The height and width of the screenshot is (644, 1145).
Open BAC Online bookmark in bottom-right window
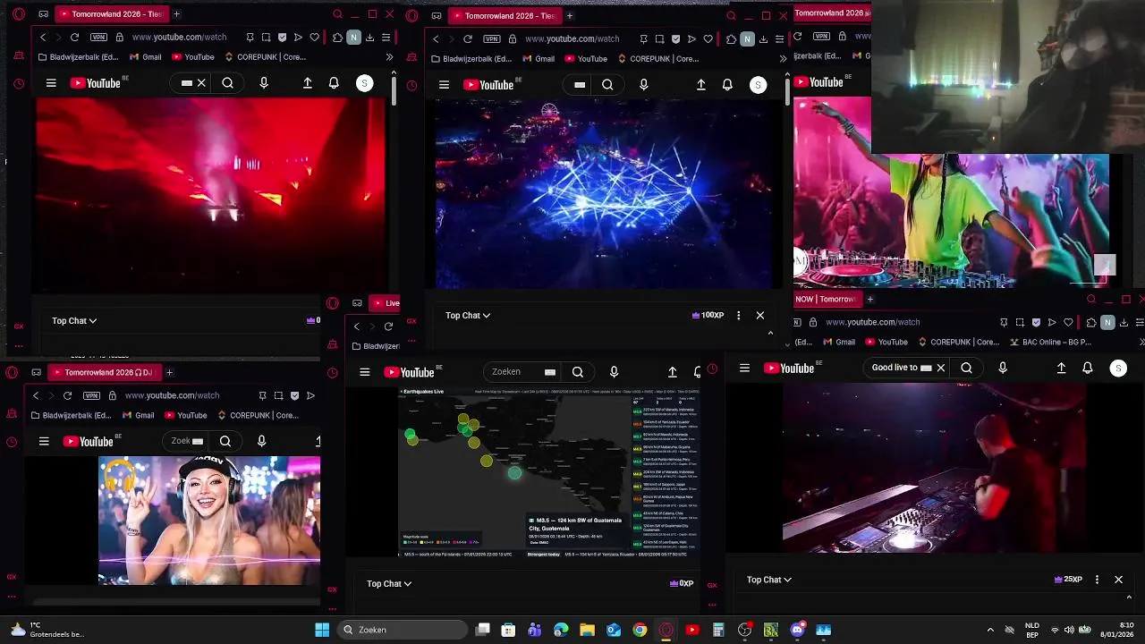pyautogui.click(x=1050, y=342)
